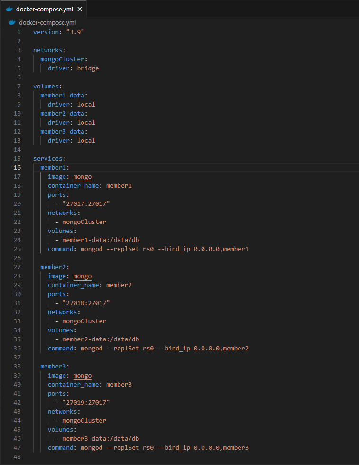Open the docker-compose.yml breadcrumb path
Screen dimensions: 359x465
tap(47, 22)
